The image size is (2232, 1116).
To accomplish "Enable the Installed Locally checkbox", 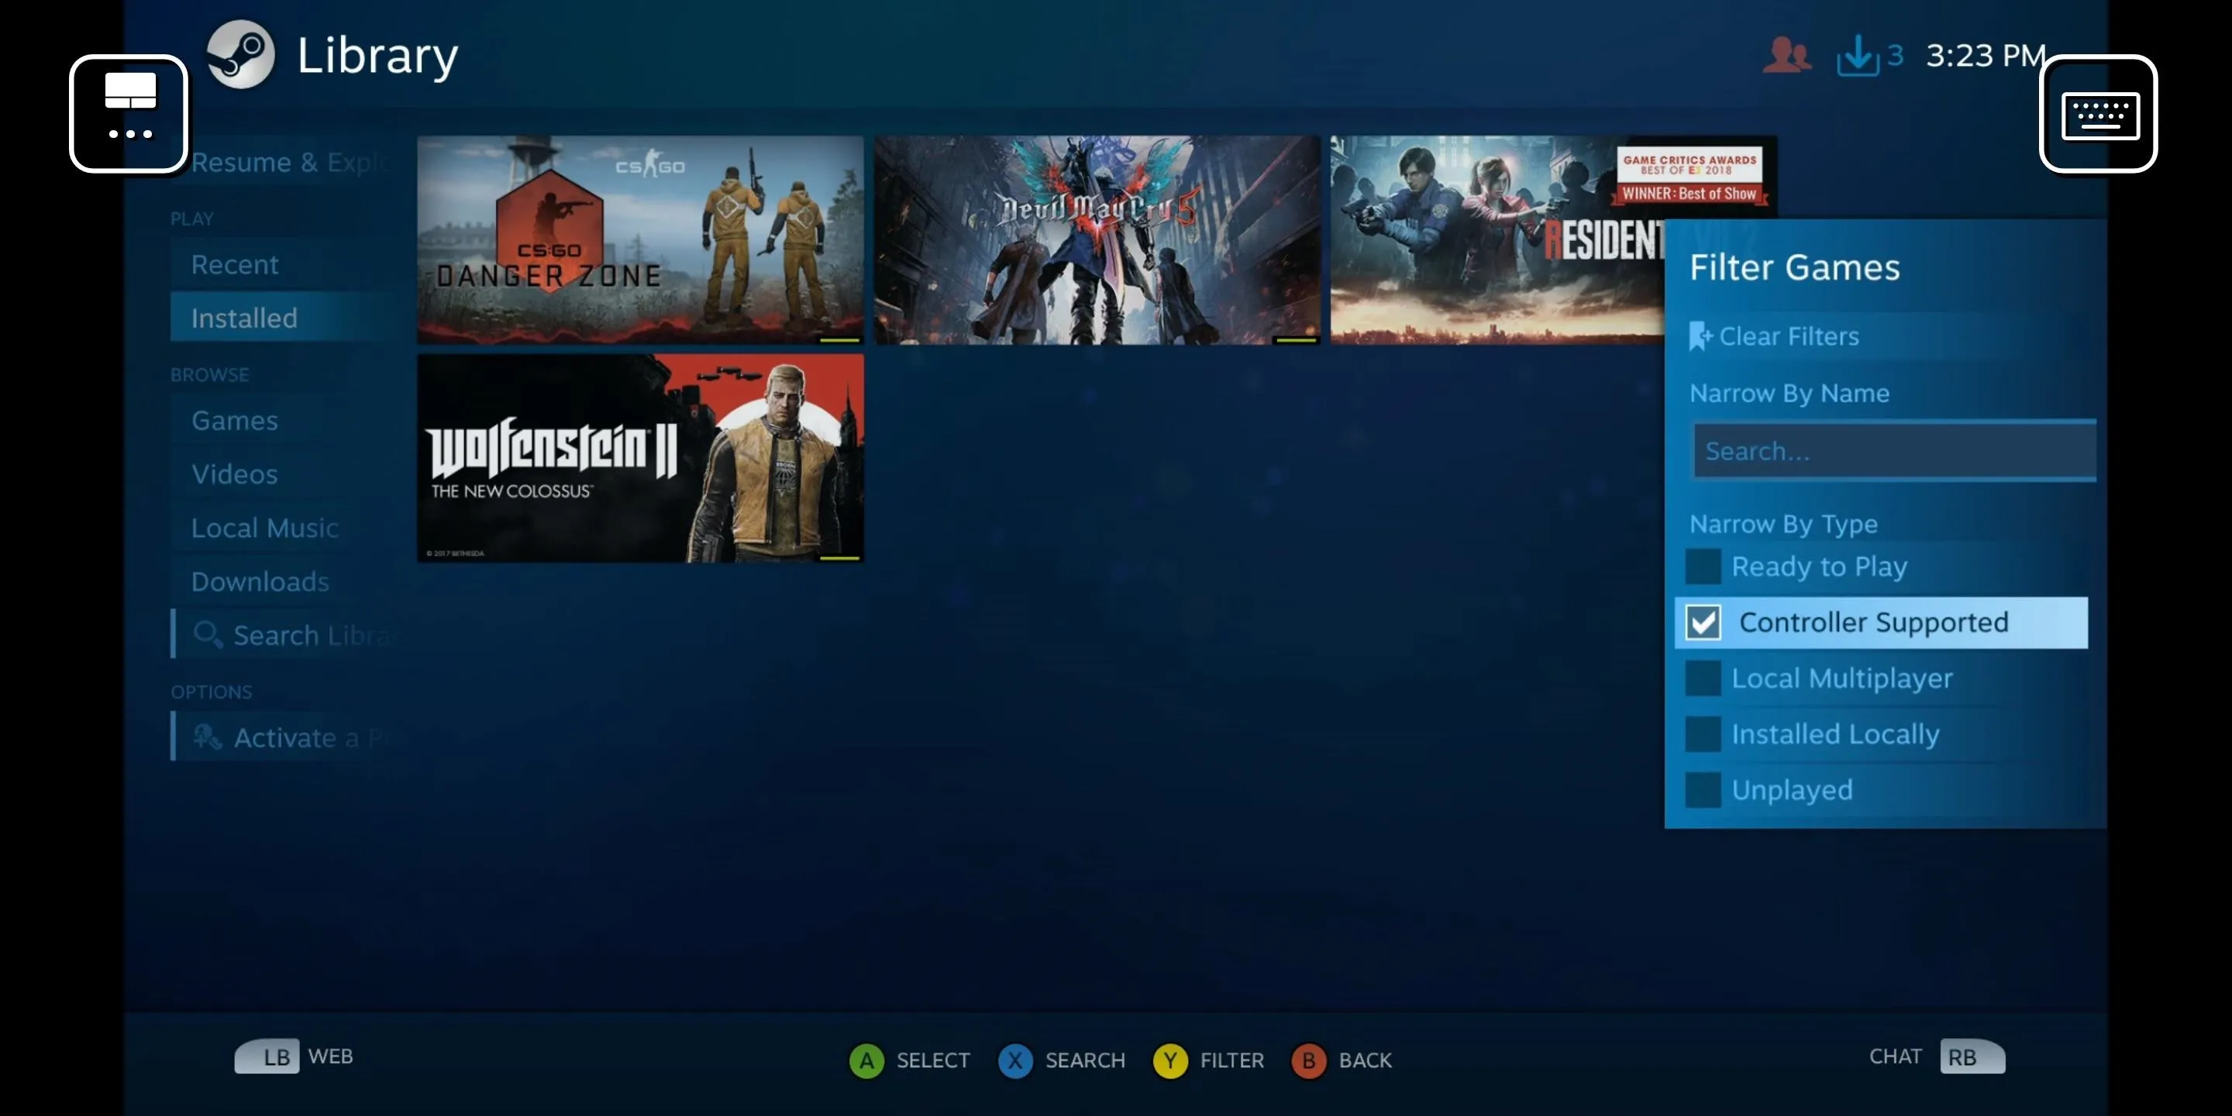I will 1703,734.
